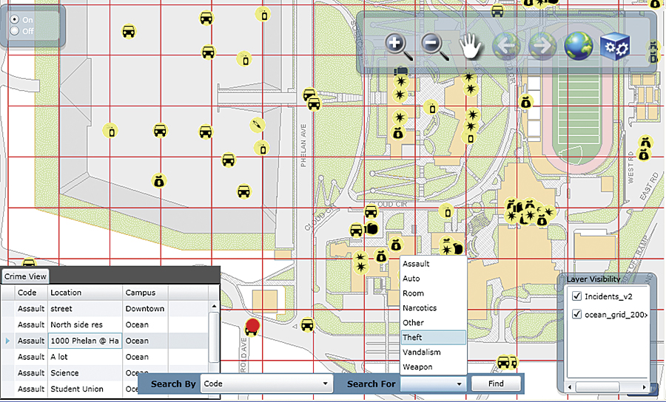666x402 pixels.
Task: Select the On radio button
Action: coord(15,19)
